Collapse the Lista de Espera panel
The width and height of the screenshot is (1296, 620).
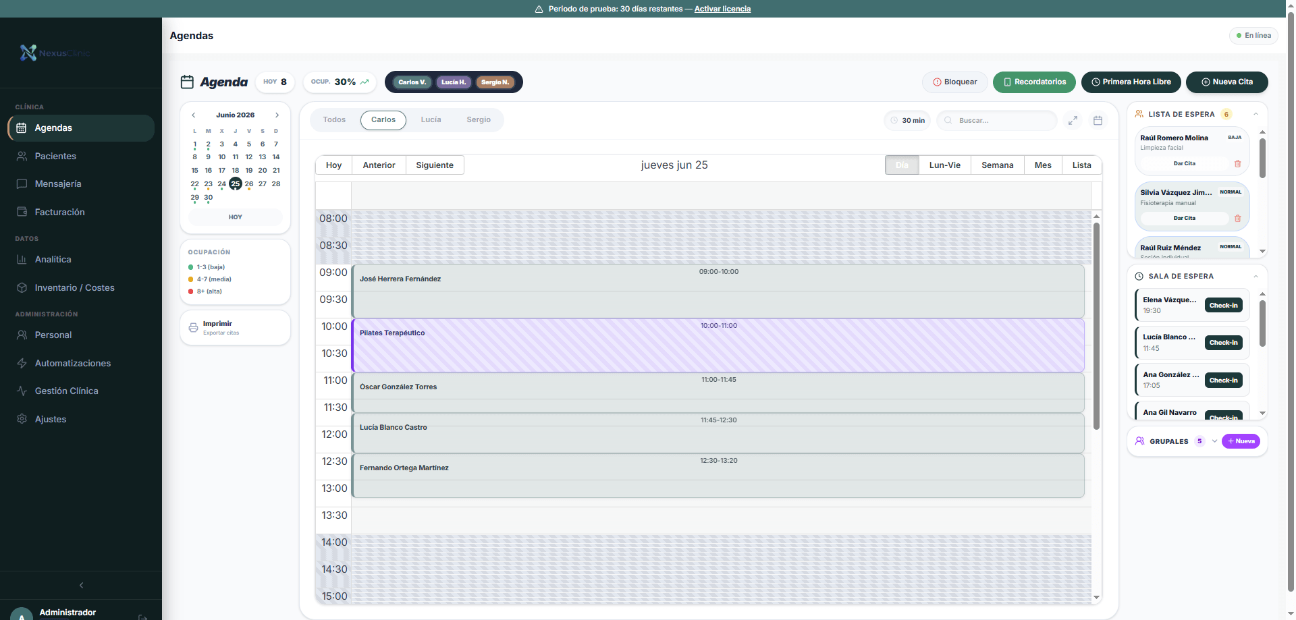[1255, 114]
